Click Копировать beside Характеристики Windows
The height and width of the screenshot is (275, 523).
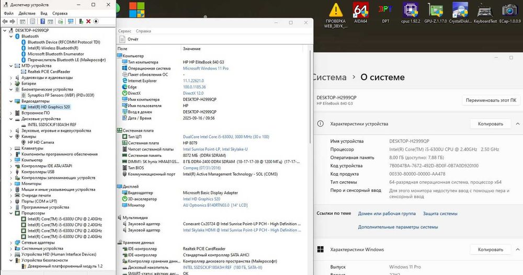491,249
